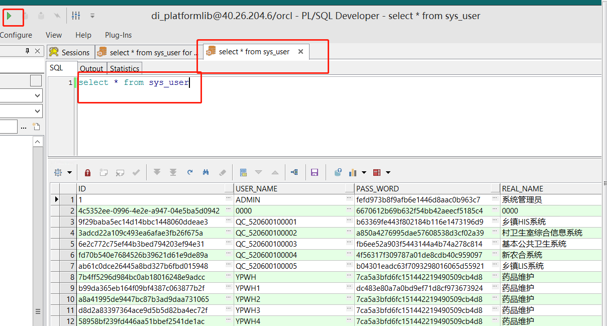The image size is (607, 326).
Task: Pin the left object browser panel
Action: [x=28, y=51]
